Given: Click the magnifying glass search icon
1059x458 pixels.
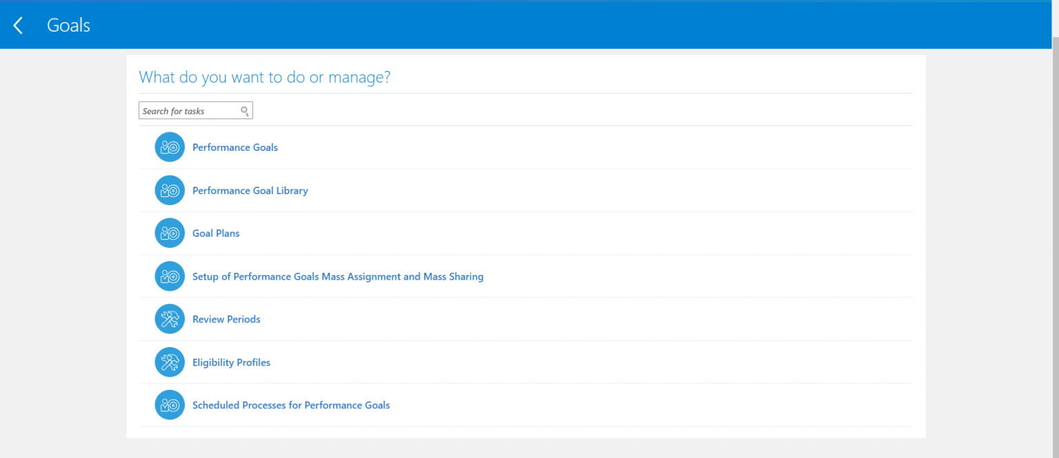Looking at the screenshot, I should point(245,110).
